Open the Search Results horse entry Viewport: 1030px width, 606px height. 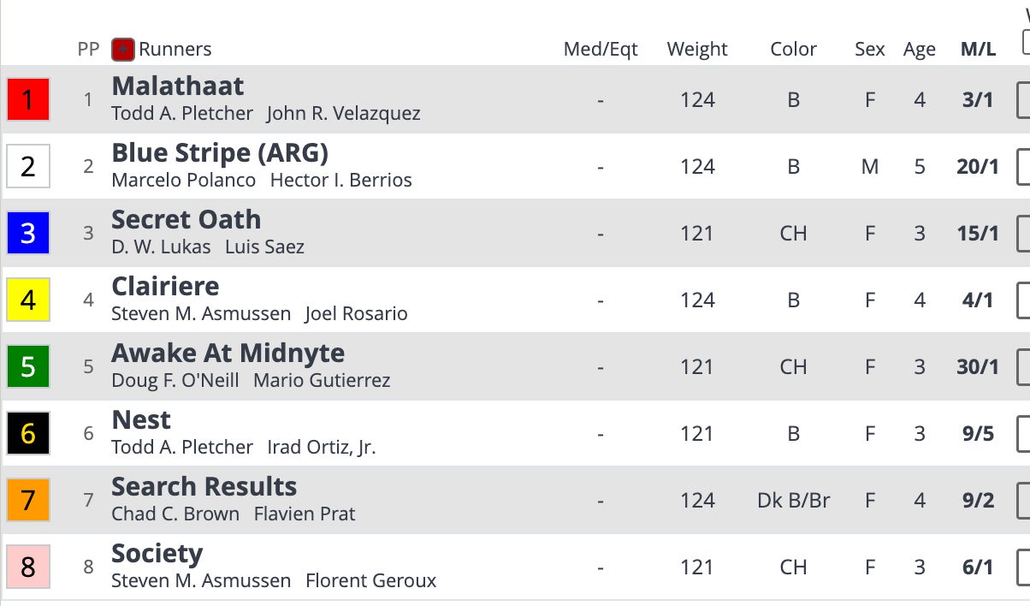(x=204, y=487)
